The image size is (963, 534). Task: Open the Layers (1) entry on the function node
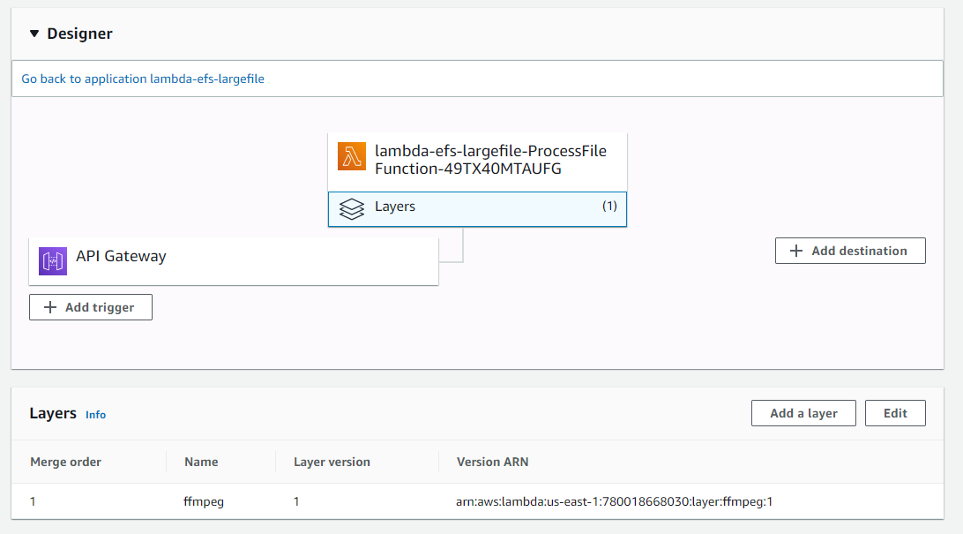pyautogui.click(x=476, y=208)
